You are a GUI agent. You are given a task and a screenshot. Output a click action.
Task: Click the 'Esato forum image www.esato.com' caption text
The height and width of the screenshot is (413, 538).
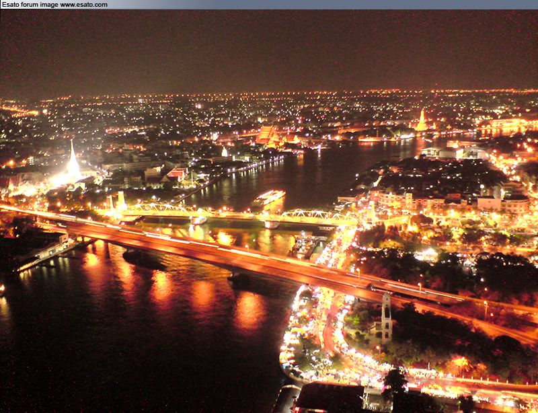pyautogui.click(x=54, y=5)
